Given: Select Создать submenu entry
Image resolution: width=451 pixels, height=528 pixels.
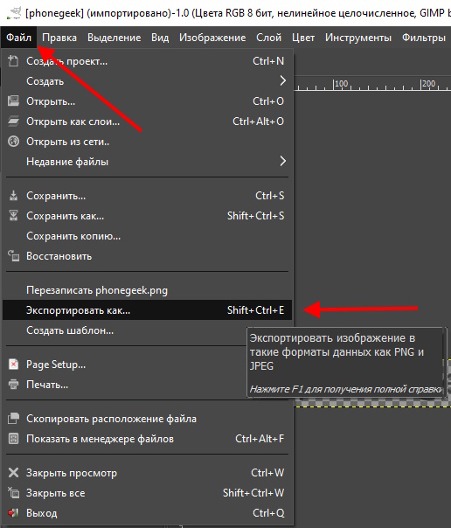Looking at the screenshot, I should (147, 80).
